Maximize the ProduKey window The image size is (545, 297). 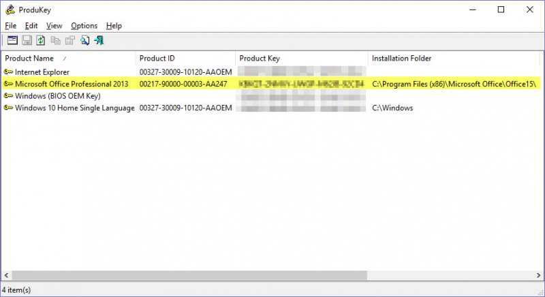[x=501, y=10]
